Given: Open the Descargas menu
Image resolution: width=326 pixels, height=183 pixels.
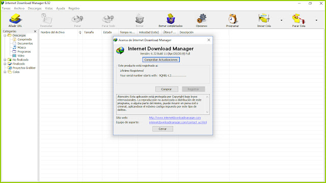Looking at the screenshot, I should 35,9.
